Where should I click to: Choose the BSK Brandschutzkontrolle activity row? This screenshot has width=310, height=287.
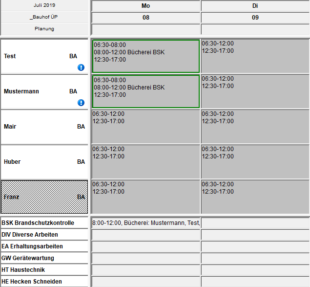click(x=44, y=223)
